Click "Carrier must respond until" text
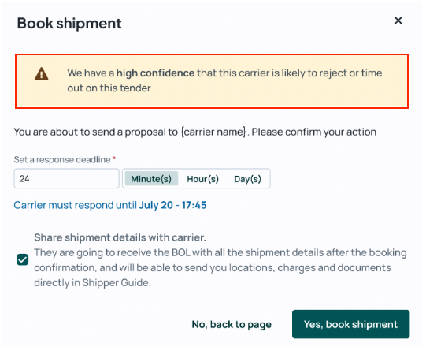 tap(76, 205)
